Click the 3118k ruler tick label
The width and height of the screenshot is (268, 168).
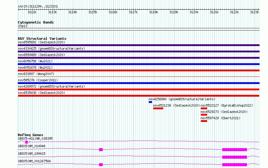pyautogui.click(x=154, y=12)
